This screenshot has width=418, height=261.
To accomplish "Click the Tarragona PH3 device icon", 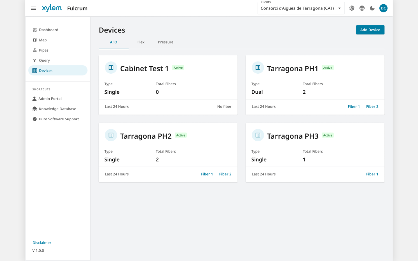I will click(258, 135).
